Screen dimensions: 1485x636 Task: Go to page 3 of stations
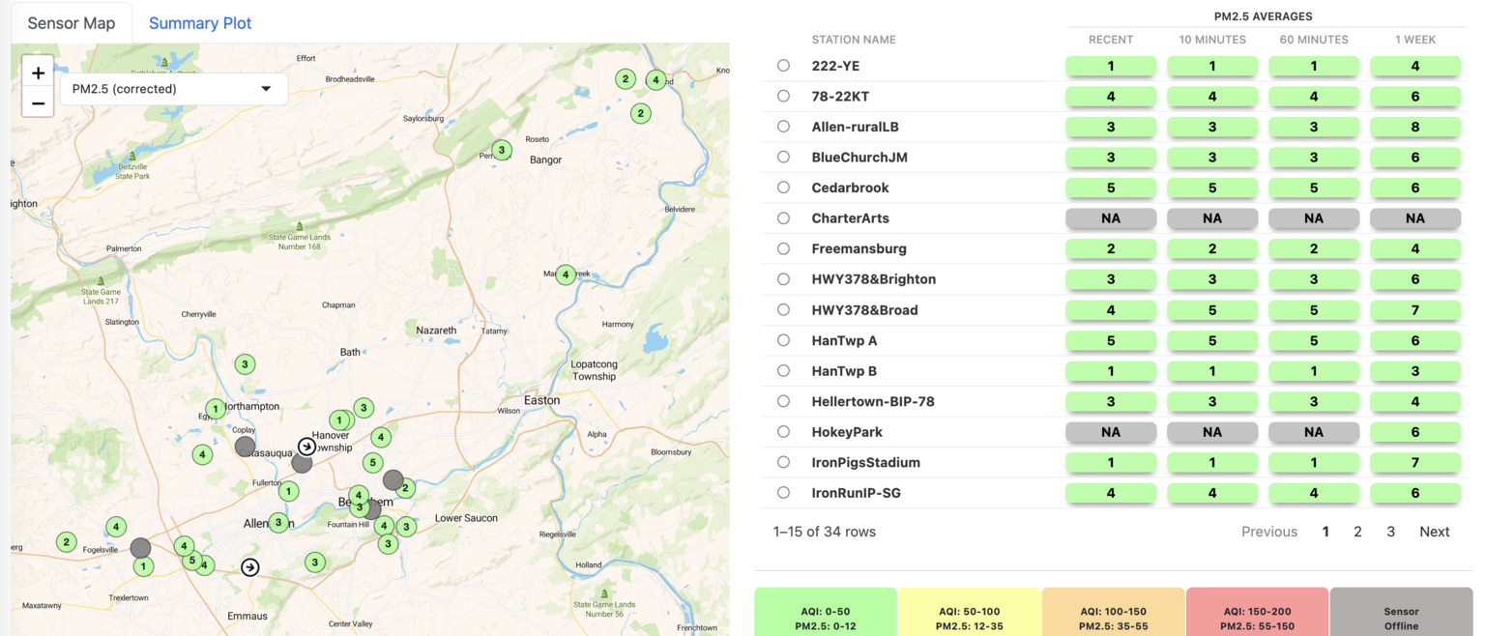[x=1390, y=532]
